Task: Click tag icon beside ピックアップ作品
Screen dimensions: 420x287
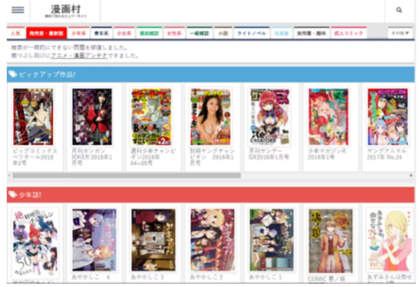Action: coord(13,74)
